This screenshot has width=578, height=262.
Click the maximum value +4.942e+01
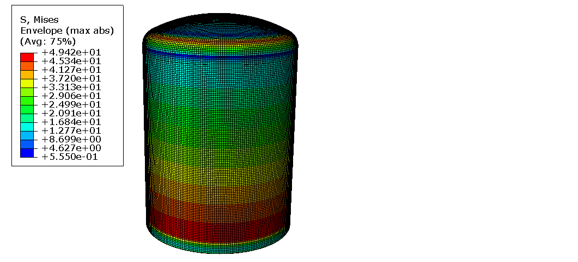71,52
